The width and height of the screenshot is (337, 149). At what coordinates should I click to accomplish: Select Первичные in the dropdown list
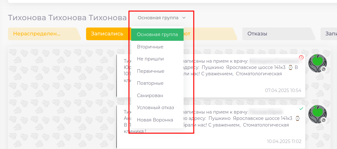(151, 71)
